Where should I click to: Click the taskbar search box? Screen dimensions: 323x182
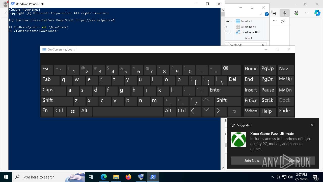click(48, 177)
